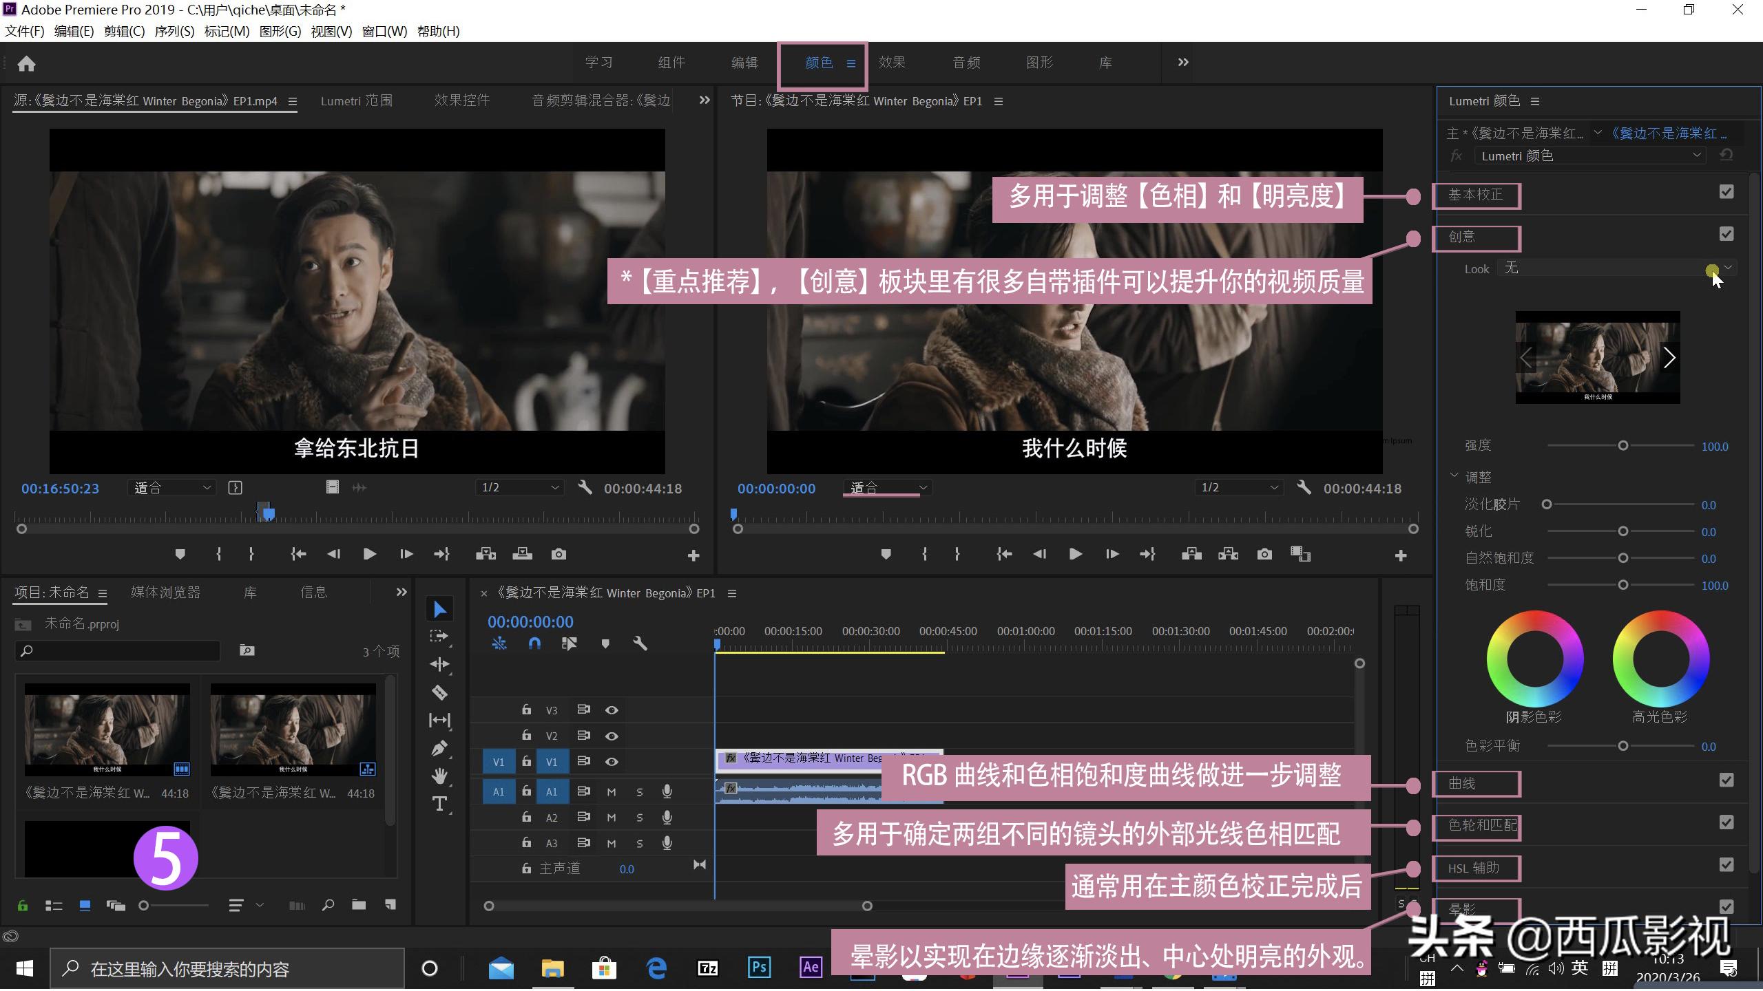This screenshot has height=991, width=1763.
Task: Collapse the 调整 section
Action: 1454,476
